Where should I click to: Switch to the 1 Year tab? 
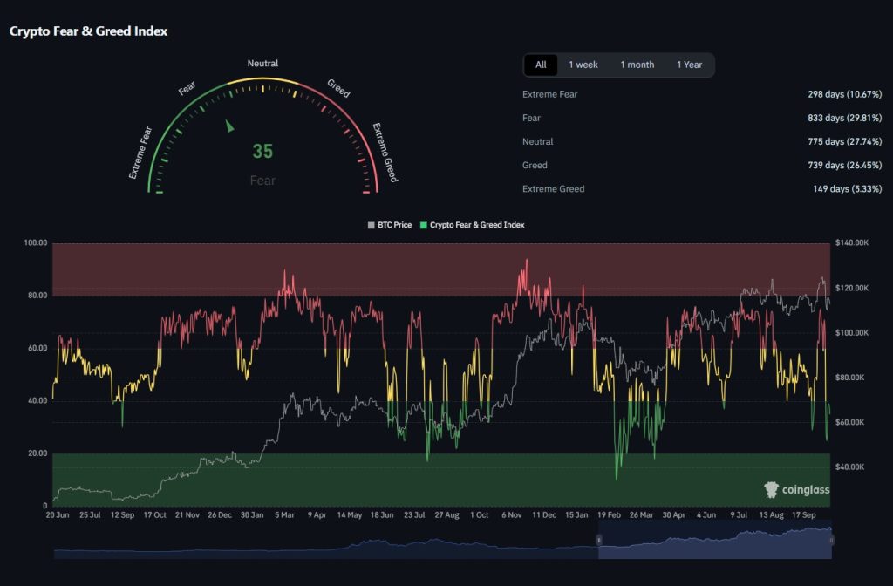click(689, 65)
